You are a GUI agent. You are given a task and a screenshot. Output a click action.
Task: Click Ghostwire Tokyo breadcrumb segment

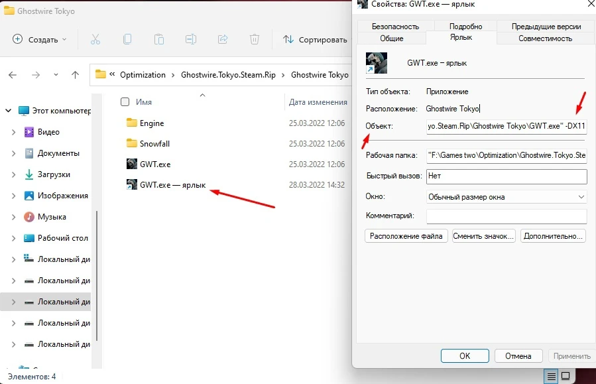[x=320, y=75]
